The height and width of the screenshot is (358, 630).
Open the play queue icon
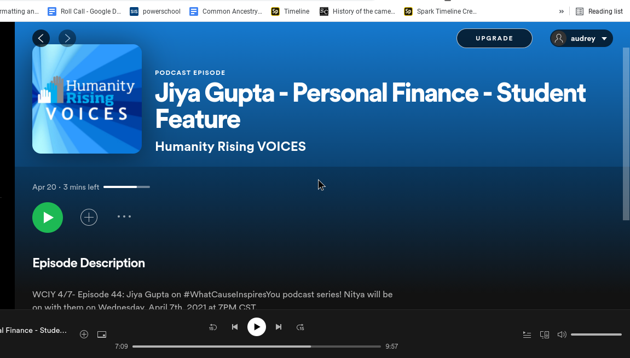click(x=527, y=334)
